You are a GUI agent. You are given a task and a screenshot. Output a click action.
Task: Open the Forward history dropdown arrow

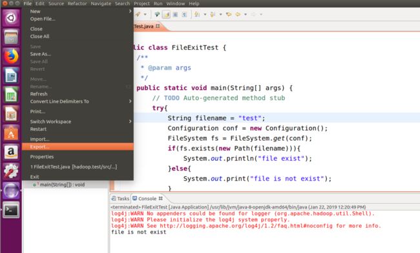261,14
